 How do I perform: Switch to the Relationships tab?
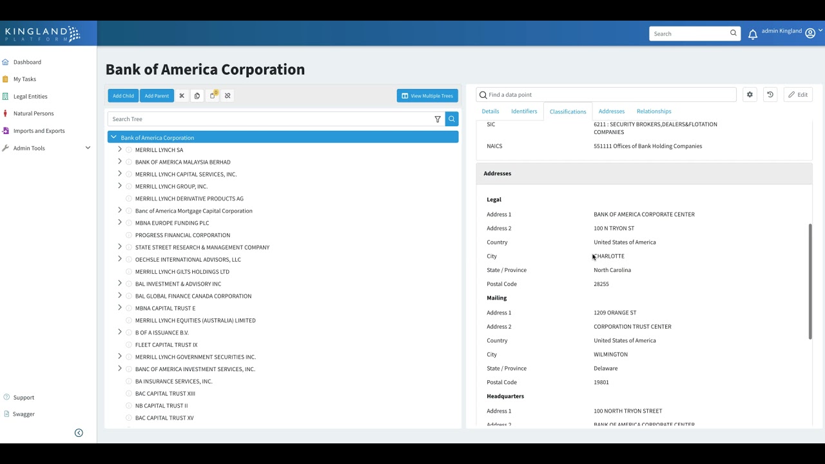654,111
